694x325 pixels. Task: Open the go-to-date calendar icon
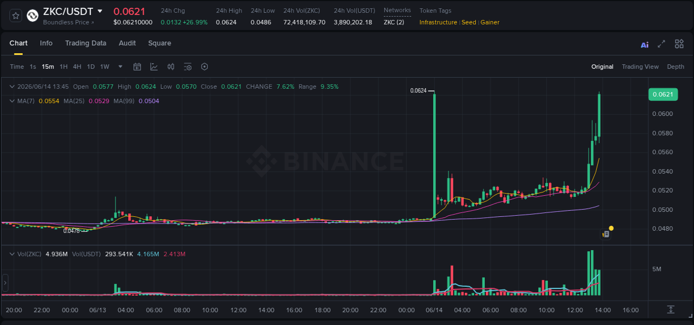137,67
